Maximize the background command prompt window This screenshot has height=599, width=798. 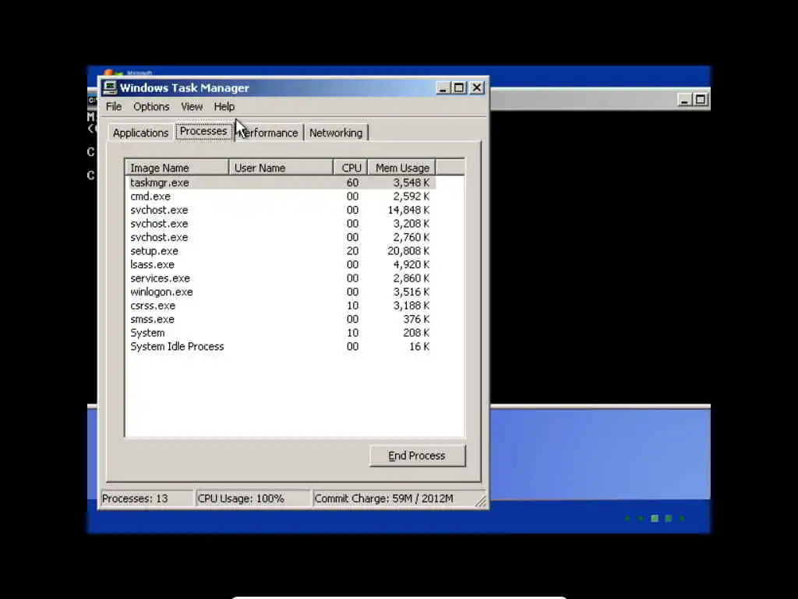tap(701, 100)
